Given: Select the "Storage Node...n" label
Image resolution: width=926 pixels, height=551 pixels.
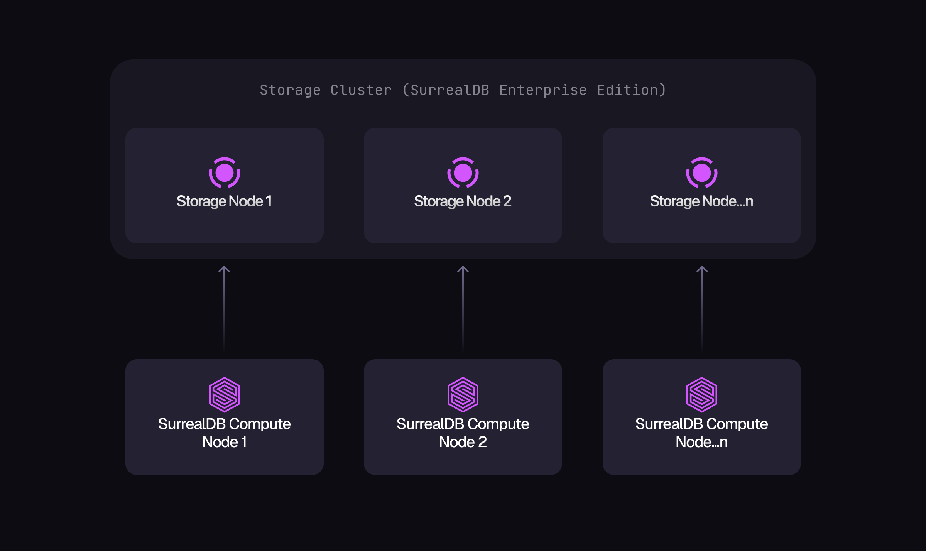Looking at the screenshot, I should pos(701,201).
